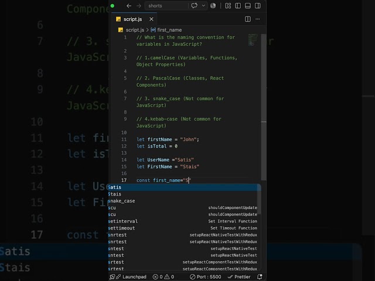Click Port : 5500 live server
The width and height of the screenshot is (375, 281).
(206, 277)
